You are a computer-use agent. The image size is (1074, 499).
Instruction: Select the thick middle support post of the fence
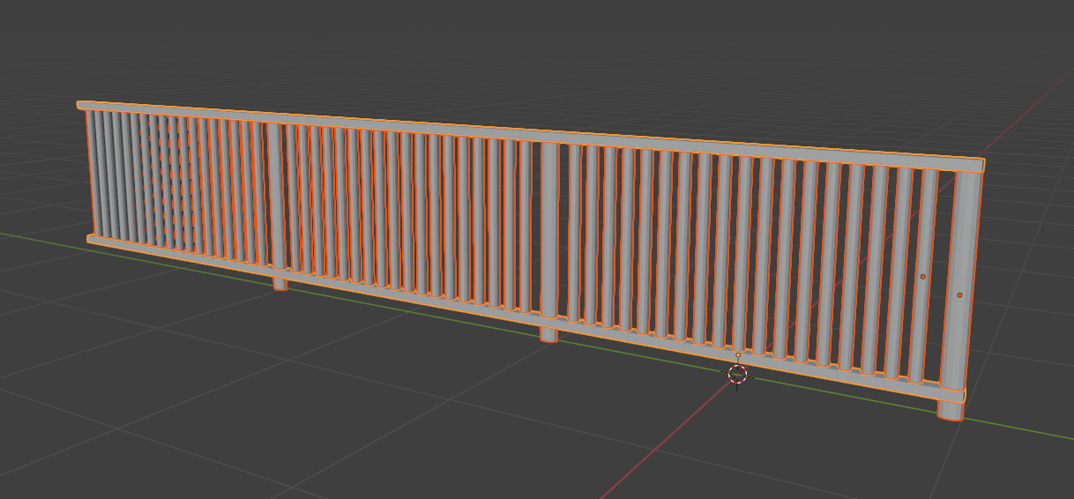tap(548, 241)
